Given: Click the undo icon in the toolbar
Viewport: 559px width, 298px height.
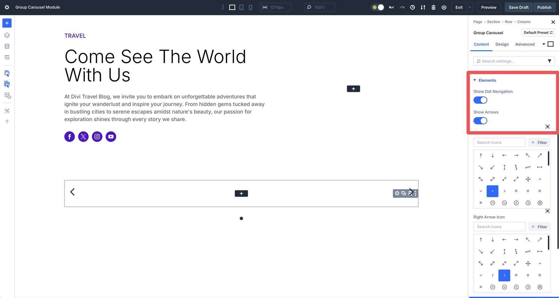Looking at the screenshot, I should [x=391, y=7].
